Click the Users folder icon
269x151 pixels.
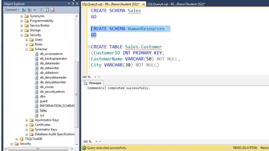pos(32,40)
